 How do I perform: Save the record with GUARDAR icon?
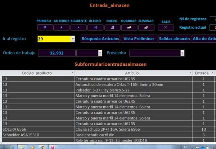point(129,27)
